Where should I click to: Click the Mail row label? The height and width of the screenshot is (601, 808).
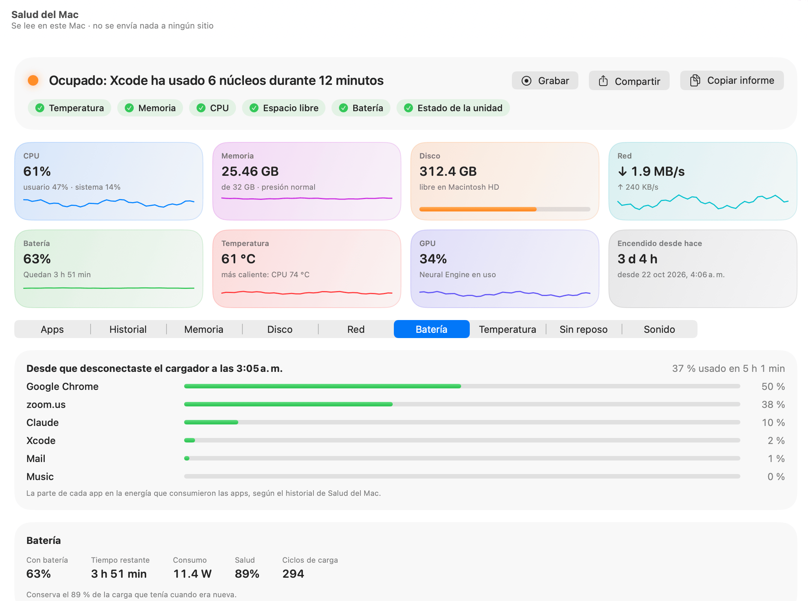coord(36,459)
